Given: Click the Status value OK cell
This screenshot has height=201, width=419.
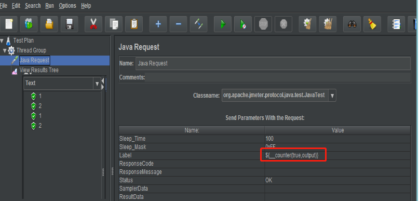Looking at the screenshot, I should coord(337,180).
